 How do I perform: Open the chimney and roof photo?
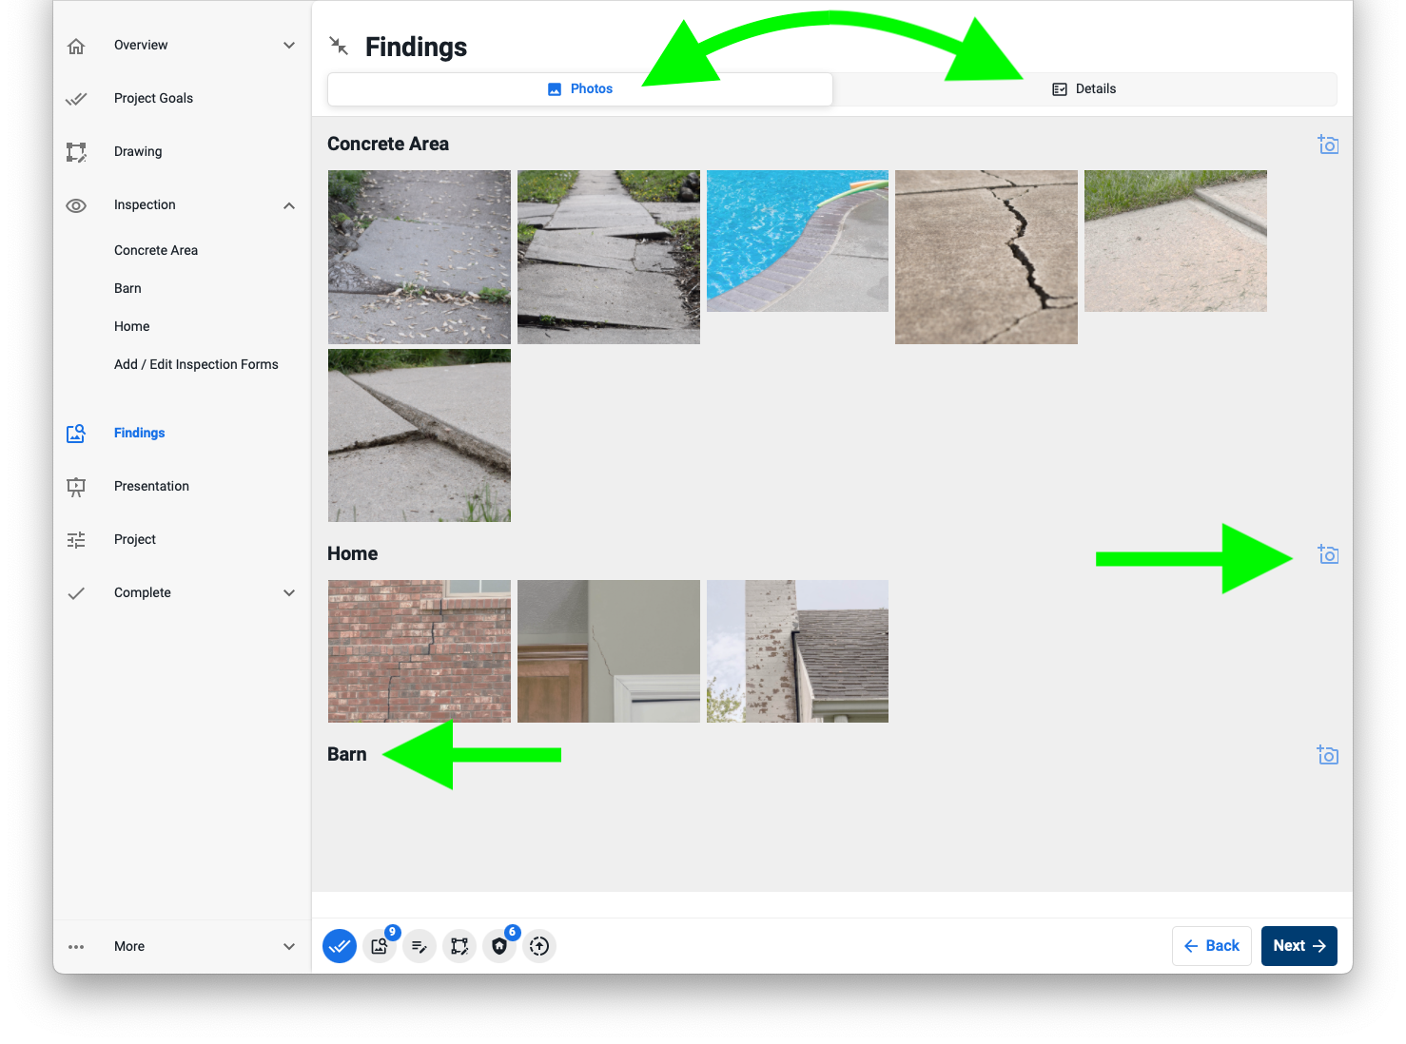[x=797, y=651]
